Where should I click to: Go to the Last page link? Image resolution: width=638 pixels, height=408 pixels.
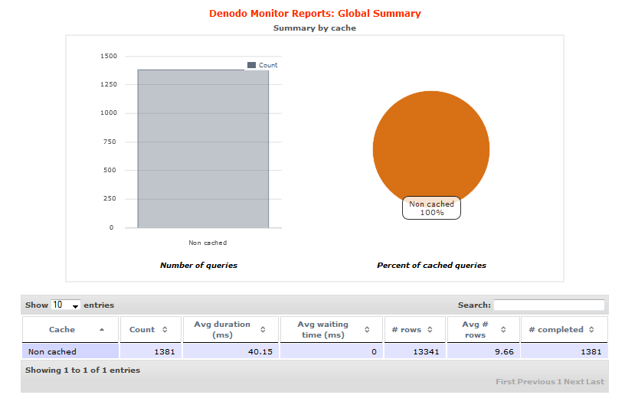click(595, 381)
